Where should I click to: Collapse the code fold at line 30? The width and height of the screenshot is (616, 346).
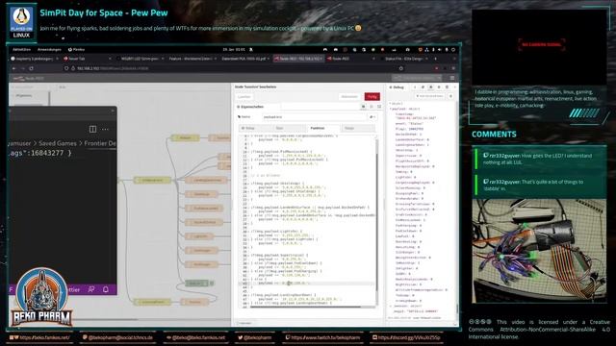(x=249, y=231)
